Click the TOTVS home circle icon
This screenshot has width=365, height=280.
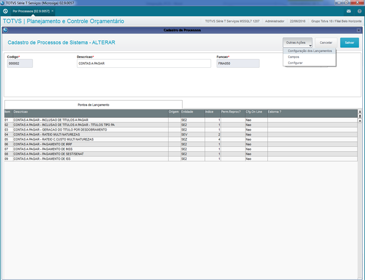5,11
